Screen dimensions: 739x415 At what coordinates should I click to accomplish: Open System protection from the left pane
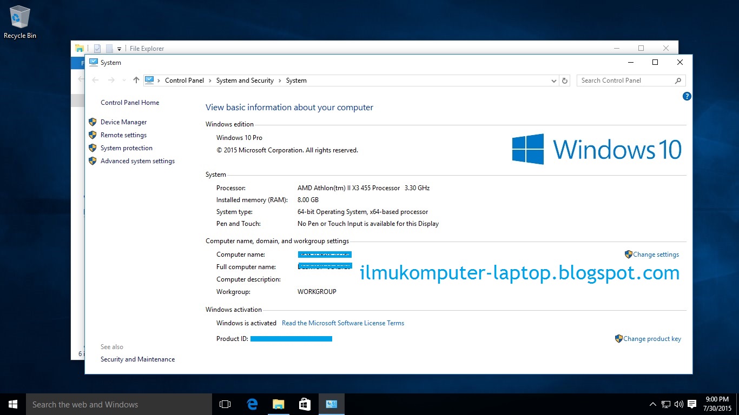point(127,148)
